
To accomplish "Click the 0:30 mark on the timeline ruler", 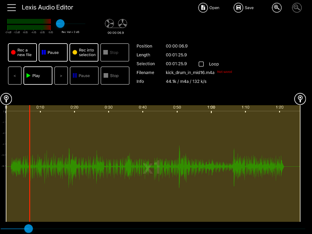I will point(109,107).
